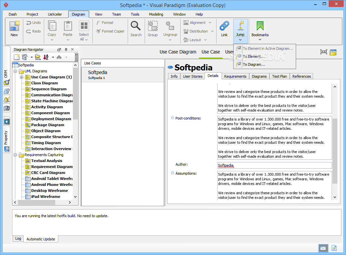The image size is (346, 255).
Task: Click the document note status icon
Action: (x=334, y=248)
